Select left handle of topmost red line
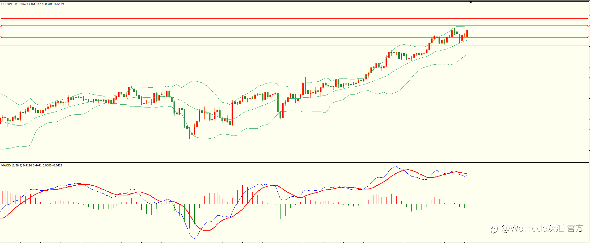 pyautogui.click(x=1, y=19)
